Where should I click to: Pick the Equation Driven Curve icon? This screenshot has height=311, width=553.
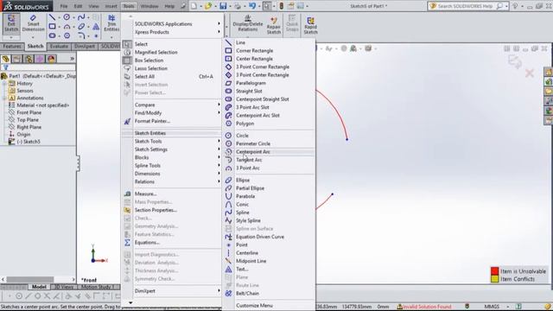click(228, 237)
